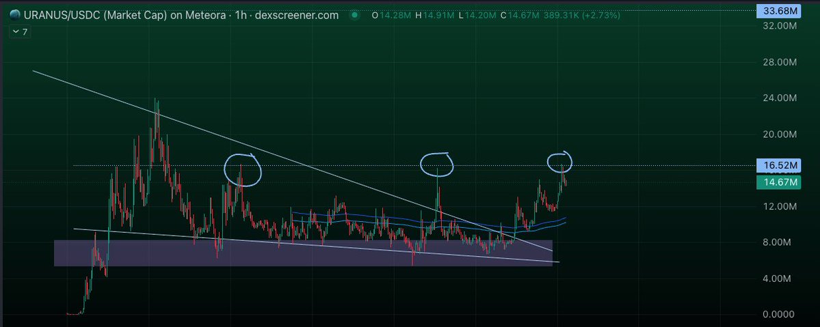Click the open value O14.28M
This screenshot has width=820, height=327.
(391, 15)
